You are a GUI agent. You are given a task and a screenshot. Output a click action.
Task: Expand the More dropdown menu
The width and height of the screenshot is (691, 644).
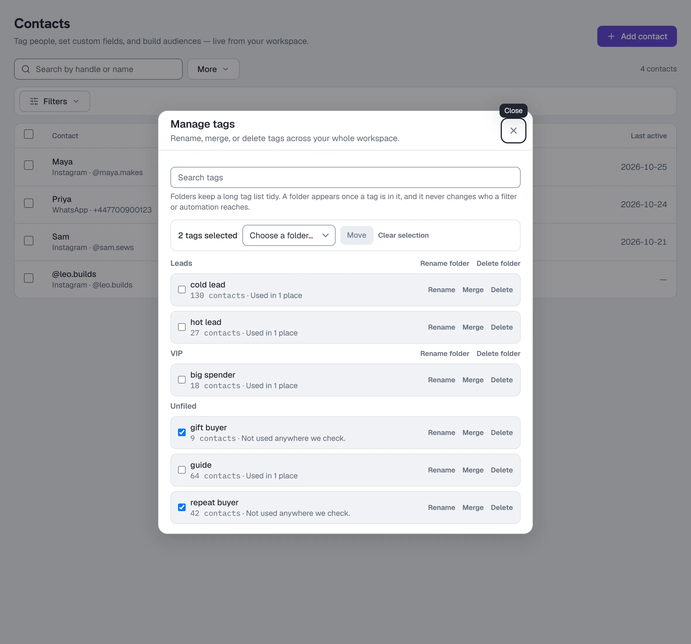click(213, 69)
